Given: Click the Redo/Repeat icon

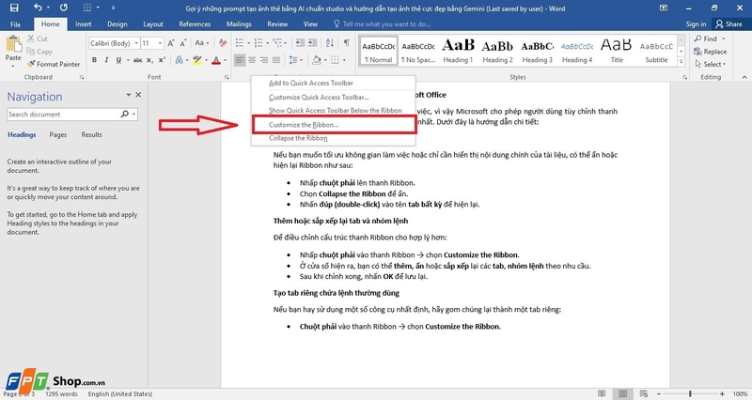Looking at the screenshot, I should click(63, 8).
